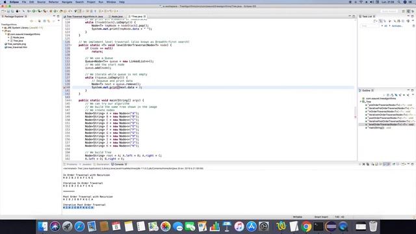This screenshot has width=416, height=234.
Task: Open dropdown arrow before All in Task List
Action: click(382, 26)
